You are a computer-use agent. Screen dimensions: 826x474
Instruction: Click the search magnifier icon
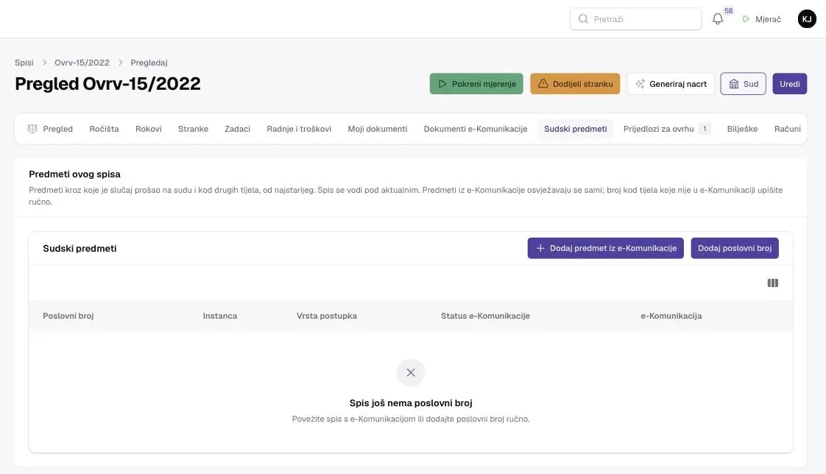point(583,19)
